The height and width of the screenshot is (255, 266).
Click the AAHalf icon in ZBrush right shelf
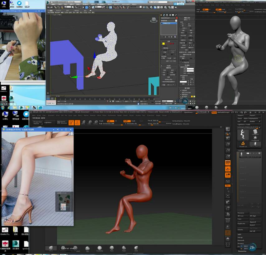[228, 156]
